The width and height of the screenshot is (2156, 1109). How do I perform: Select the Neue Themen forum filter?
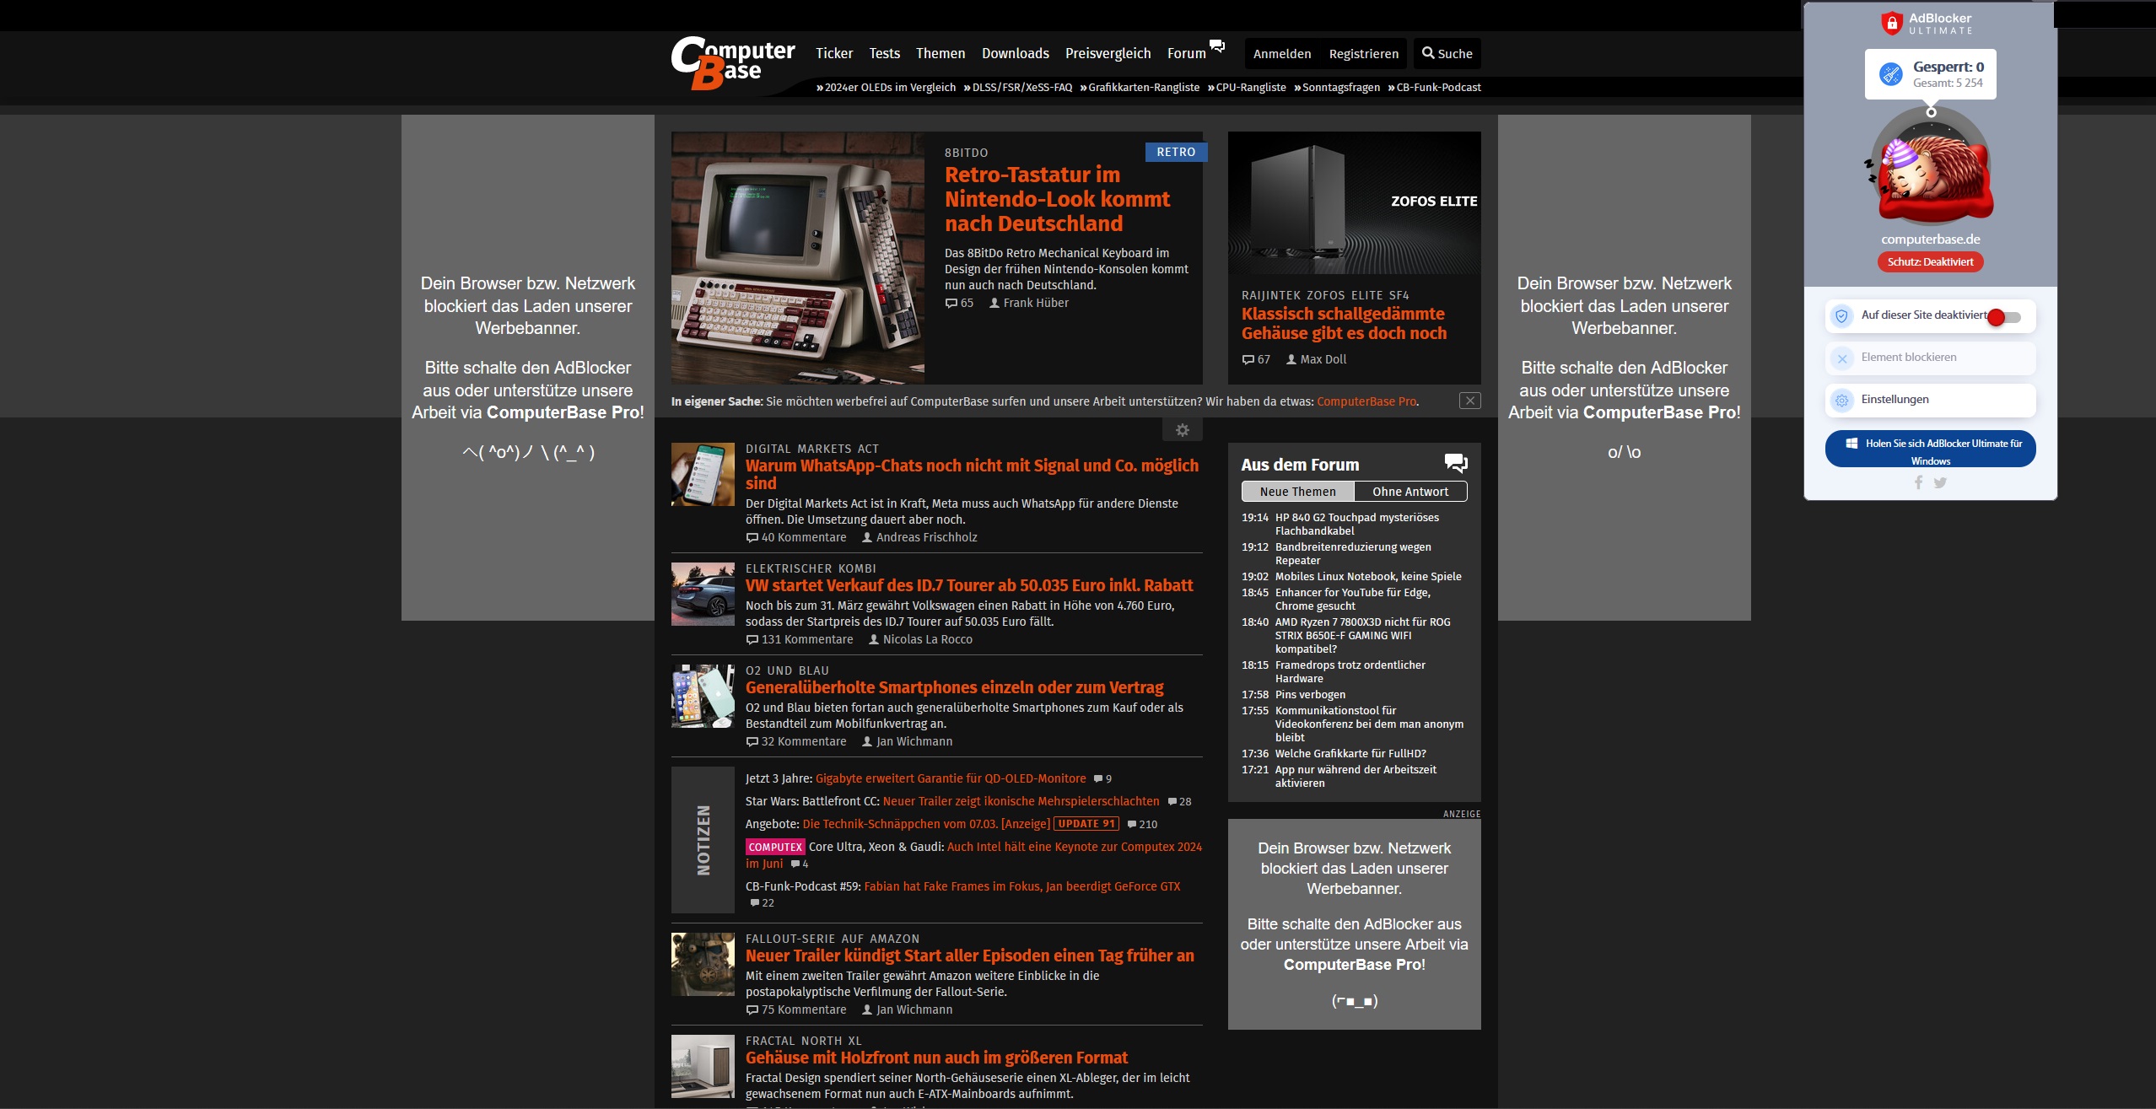1297,492
